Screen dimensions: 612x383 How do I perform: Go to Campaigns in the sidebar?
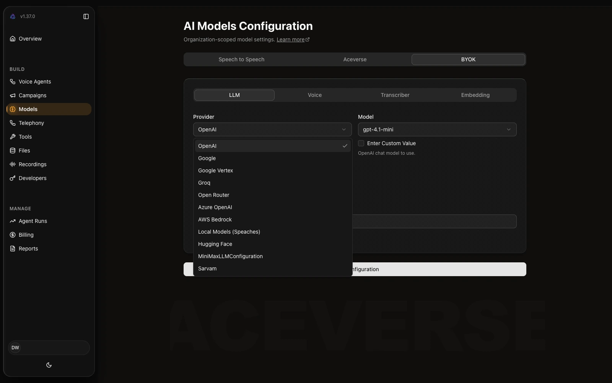49,95
